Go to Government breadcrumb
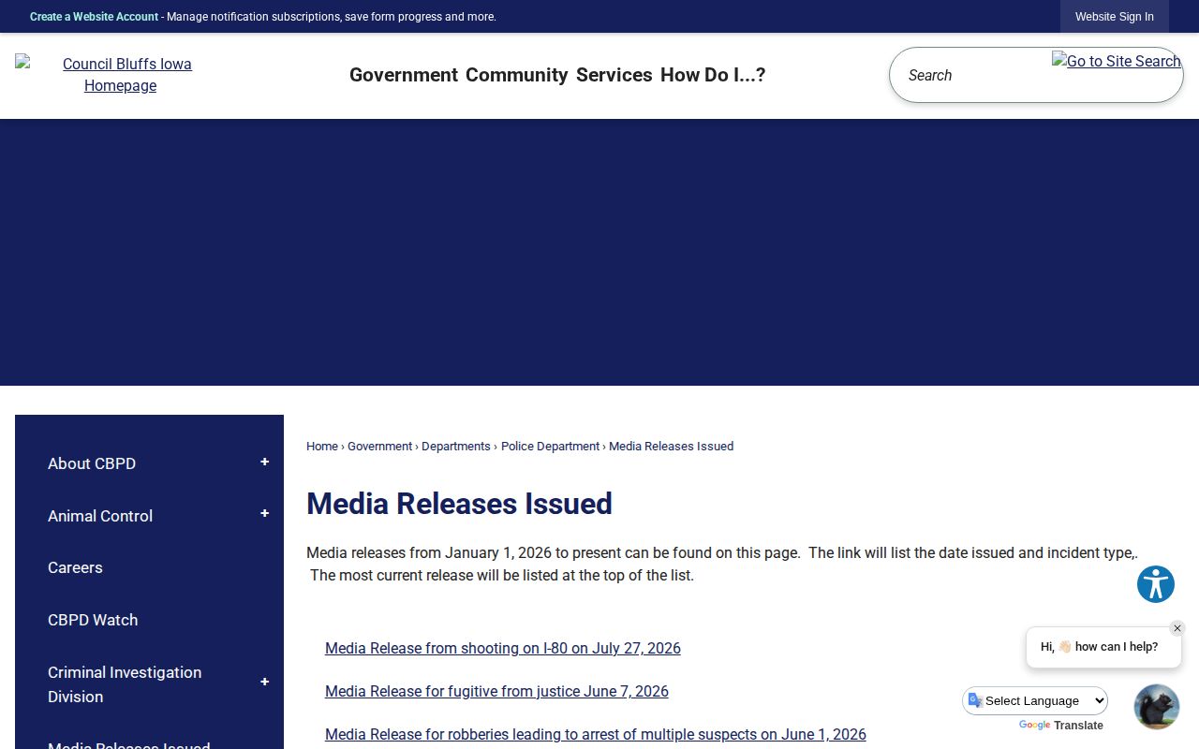Screen dimensions: 1199x749 pos(379,447)
